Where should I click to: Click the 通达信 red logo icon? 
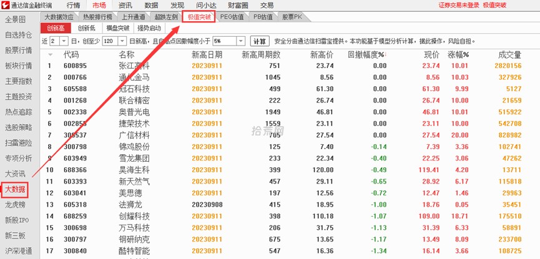point(5,5)
